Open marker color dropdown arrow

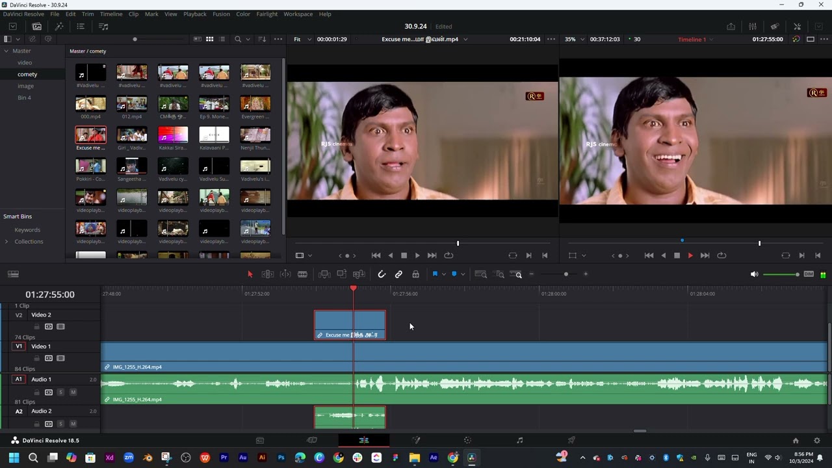[x=463, y=274]
